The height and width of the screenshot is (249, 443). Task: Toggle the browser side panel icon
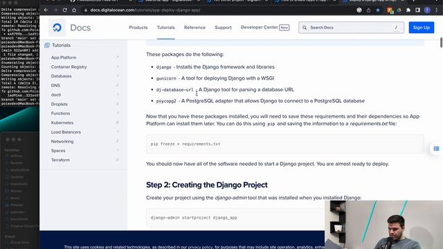(417, 10)
